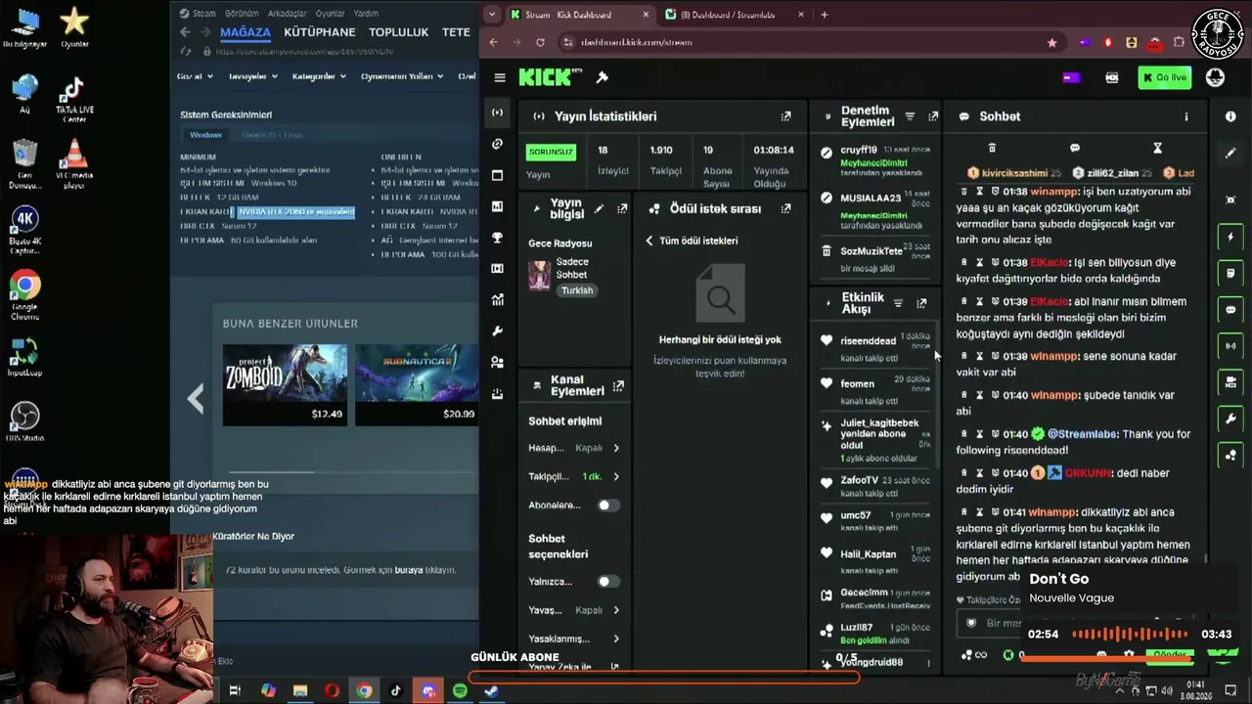Click user riseenddead in the activity feed
The height and width of the screenshot is (704, 1252).
(x=869, y=340)
